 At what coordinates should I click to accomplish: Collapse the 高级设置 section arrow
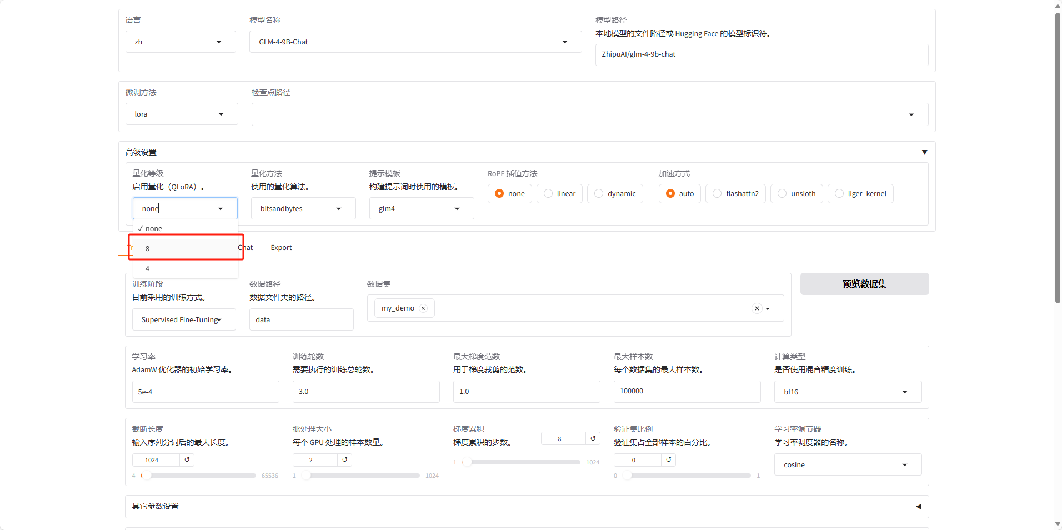click(924, 152)
